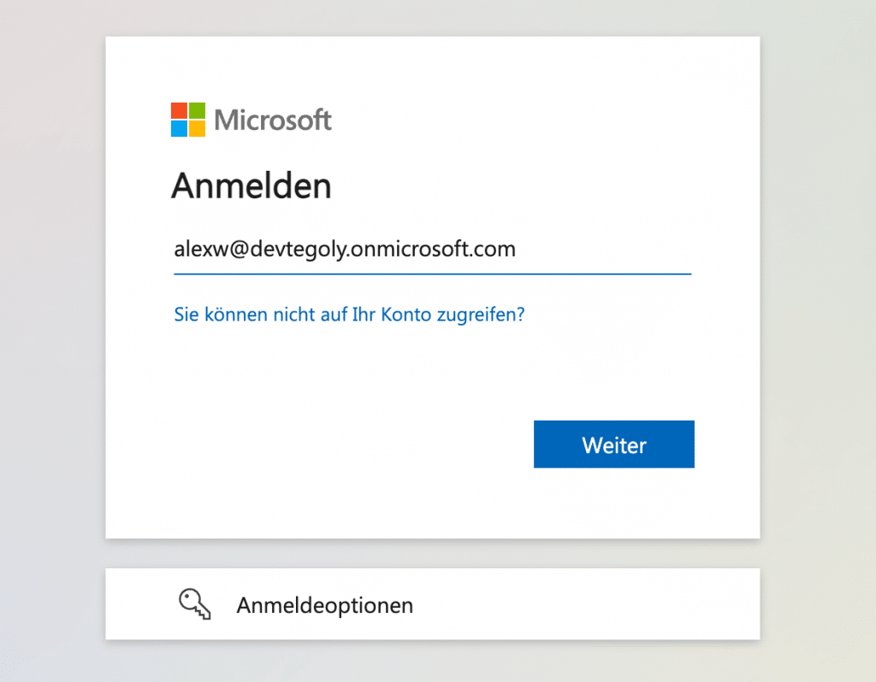Click the blue square of the Microsoft logo
The height and width of the screenshot is (682, 876).
coord(179,129)
